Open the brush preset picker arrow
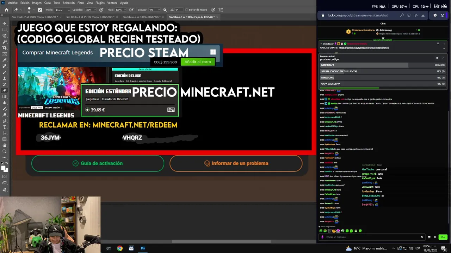This screenshot has width=451, height=253. tap(34, 10)
